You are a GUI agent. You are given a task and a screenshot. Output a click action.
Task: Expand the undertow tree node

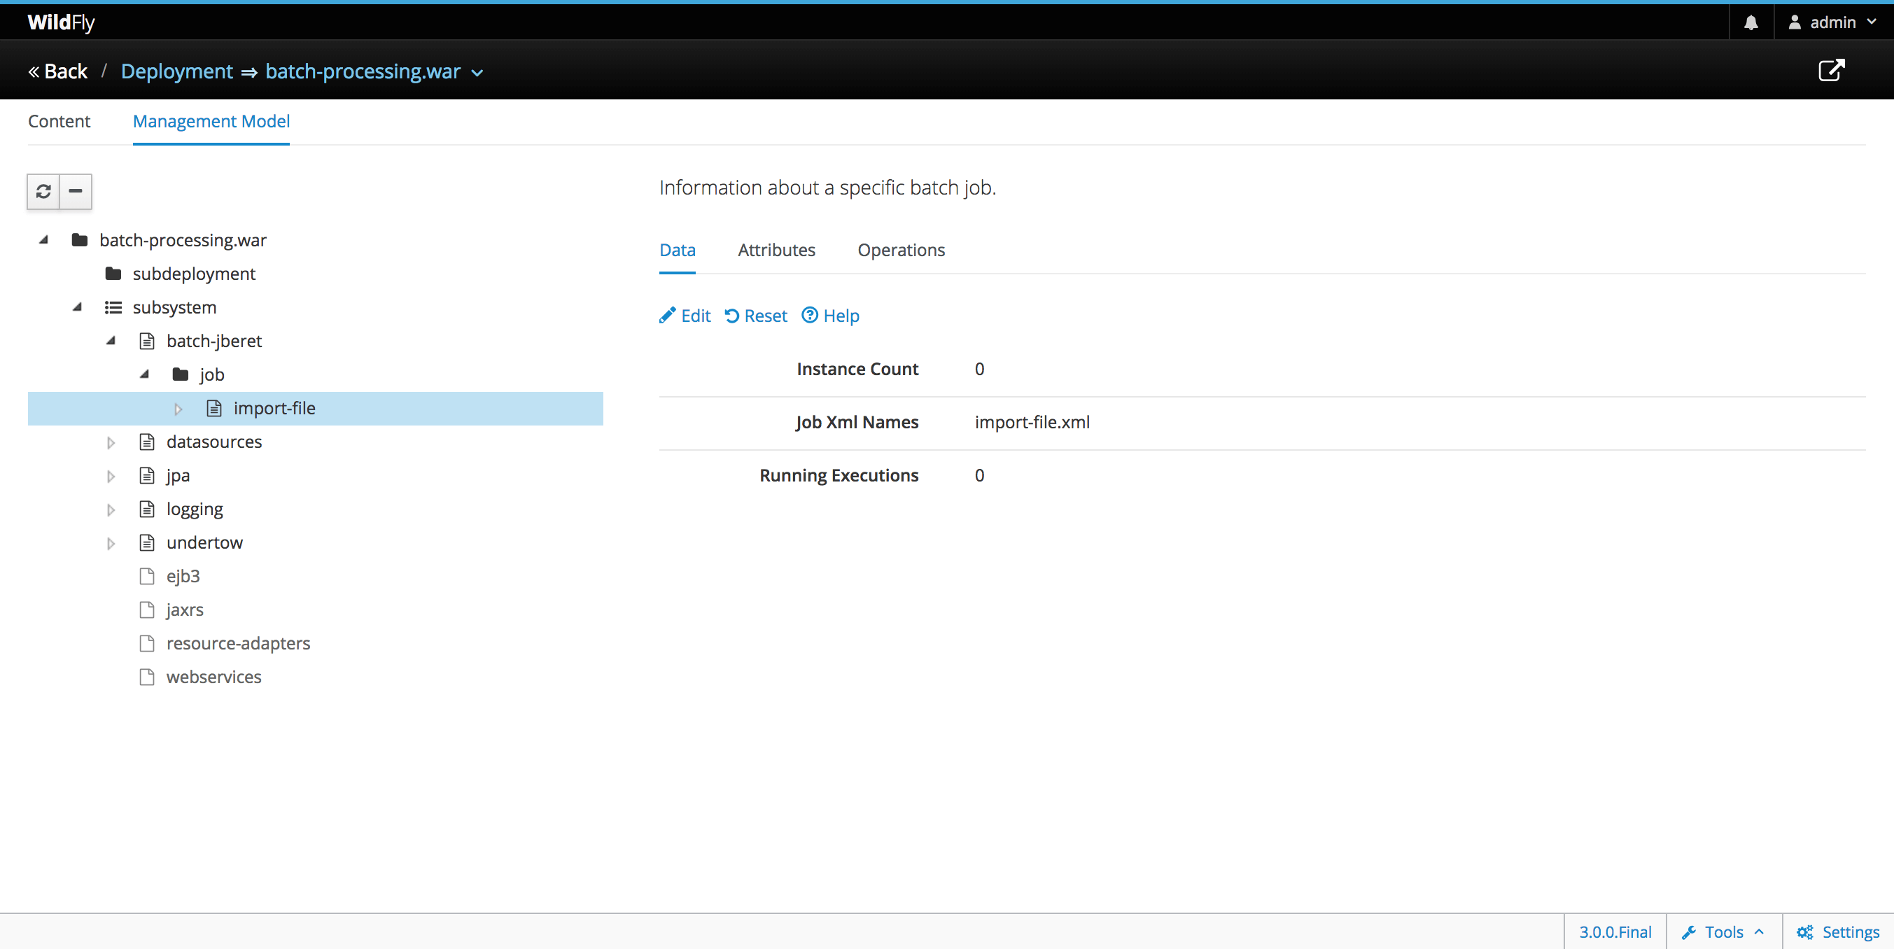pyautogui.click(x=111, y=543)
